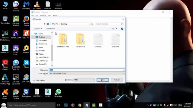This screenshot has width=193, height=108.
Task: Open DFGD file on desktop
Action: pyautogui.click(x=48, y=93)
